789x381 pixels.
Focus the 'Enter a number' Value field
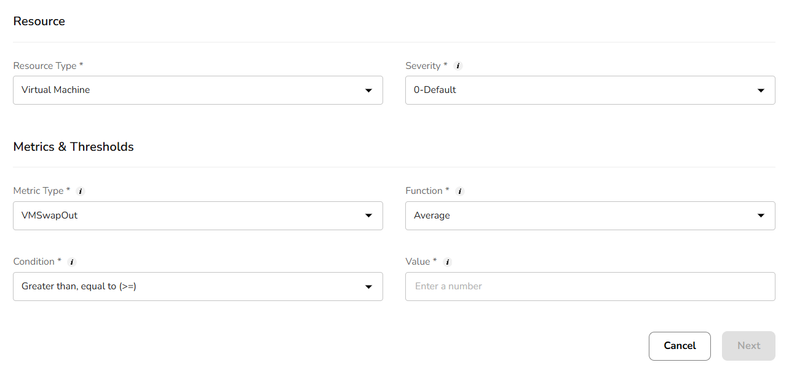coord(590,286)
